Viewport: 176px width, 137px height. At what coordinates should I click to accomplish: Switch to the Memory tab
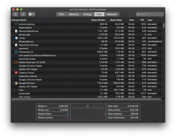tap(74, 14)
